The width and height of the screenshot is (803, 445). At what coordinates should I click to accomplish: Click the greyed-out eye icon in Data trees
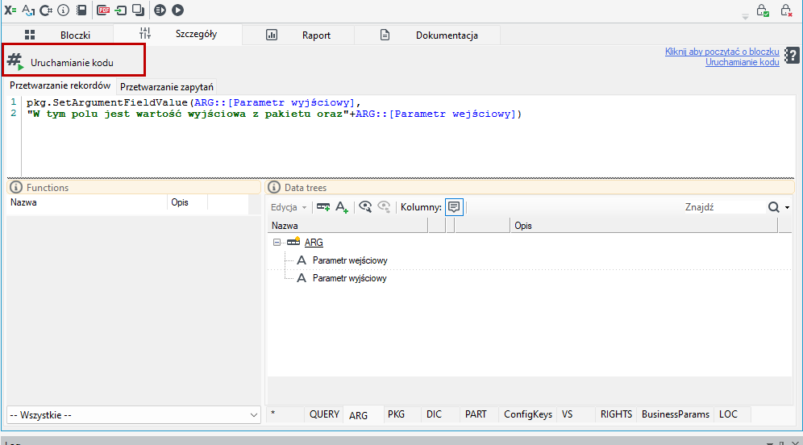point(384,207)
